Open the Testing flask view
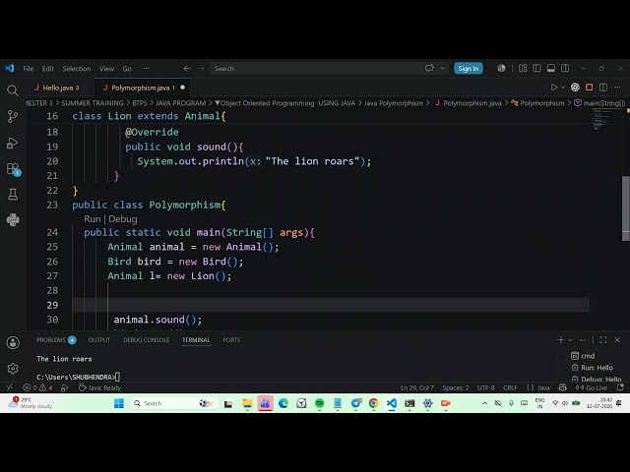Image resolution: width=630 pixels, height=472 pixels. [13, 195]
